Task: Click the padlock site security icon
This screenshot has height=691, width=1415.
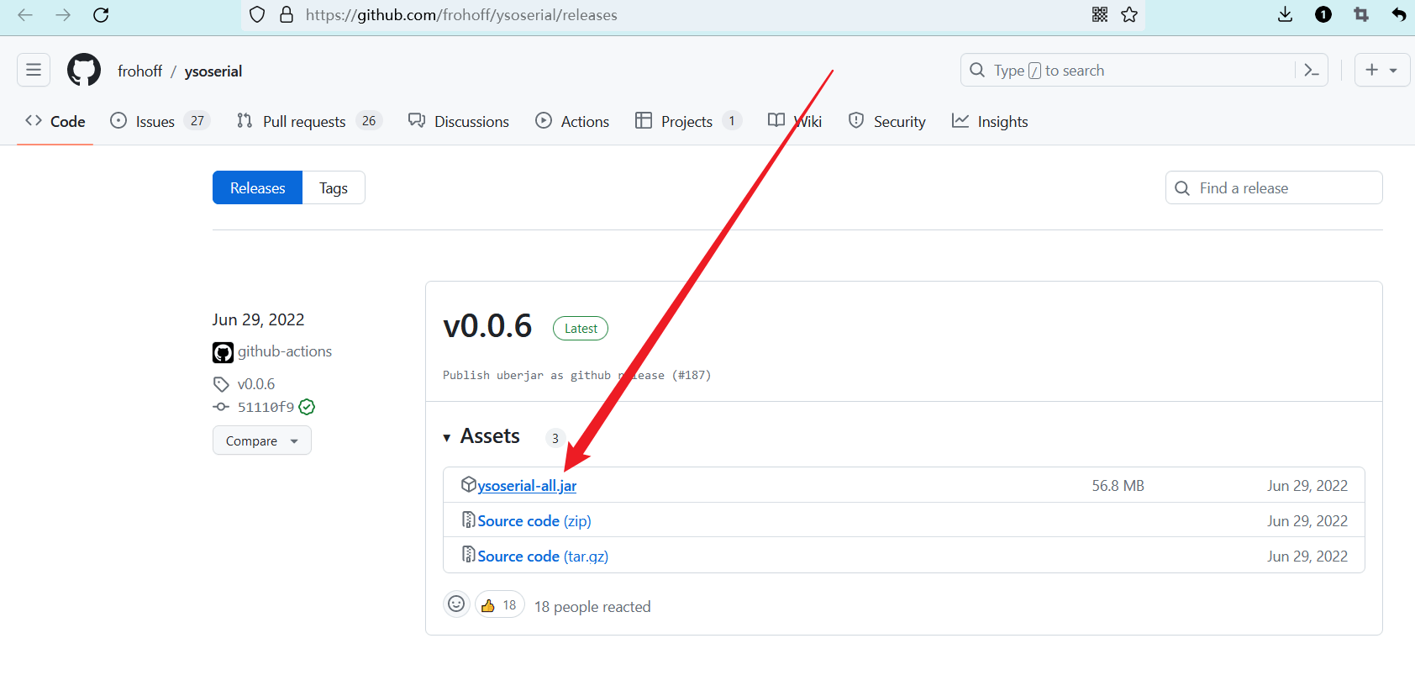Action: coord(287,15)
